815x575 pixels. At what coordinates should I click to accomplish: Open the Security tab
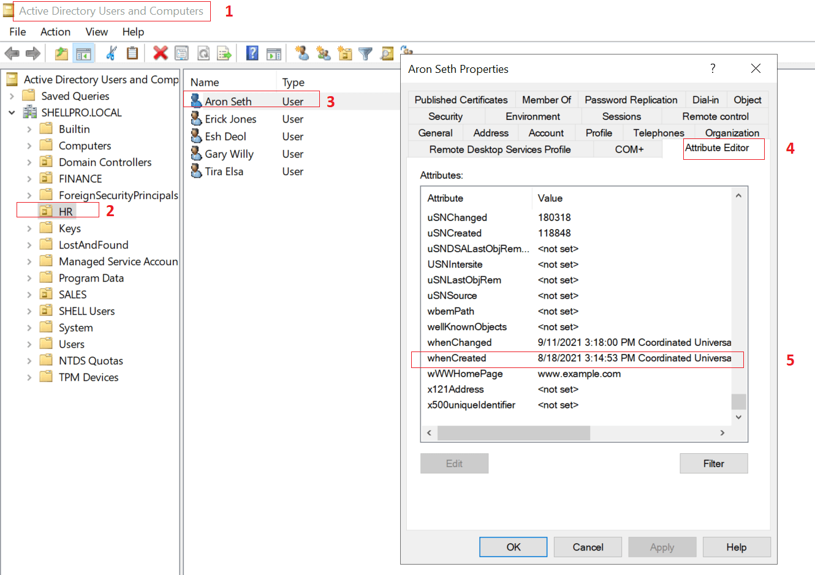[445, 116]
